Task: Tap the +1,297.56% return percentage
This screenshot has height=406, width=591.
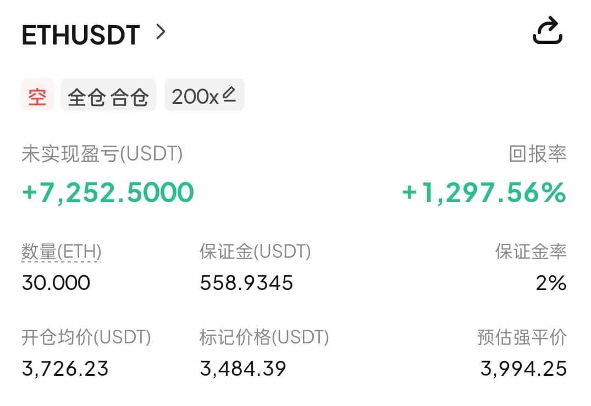Action: (484, 192)
